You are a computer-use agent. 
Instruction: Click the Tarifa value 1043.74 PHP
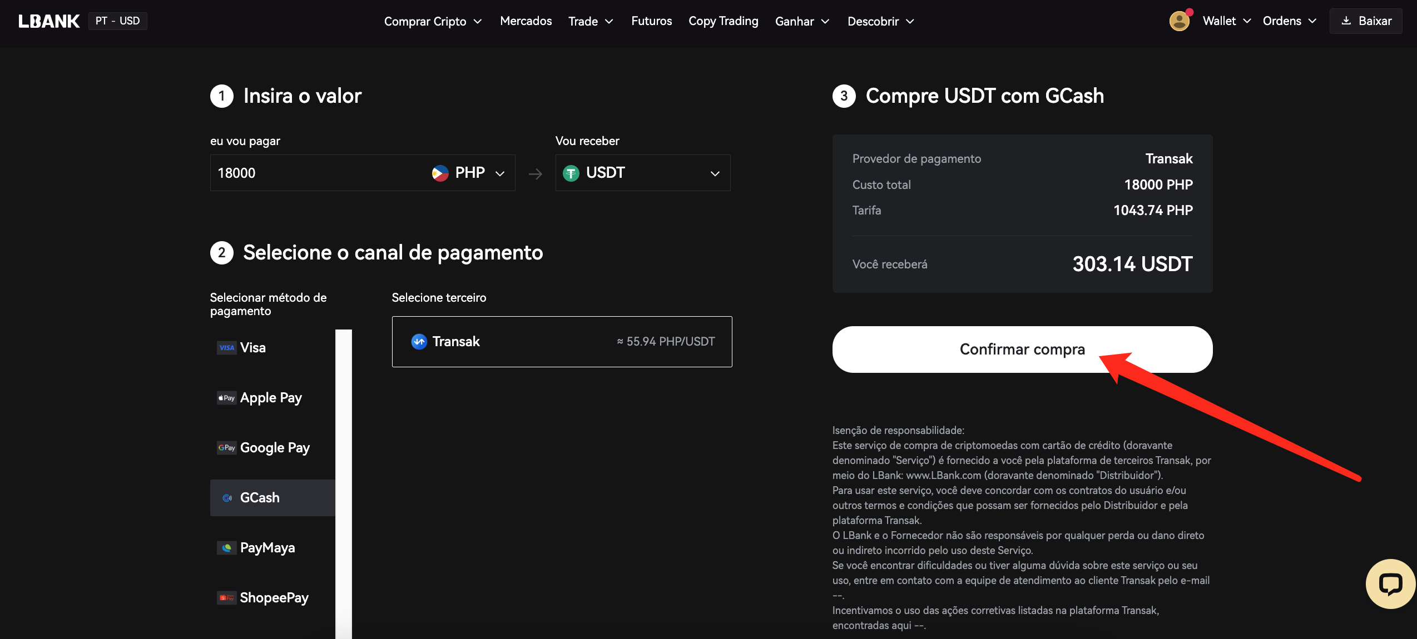[x=1153, y=211]
